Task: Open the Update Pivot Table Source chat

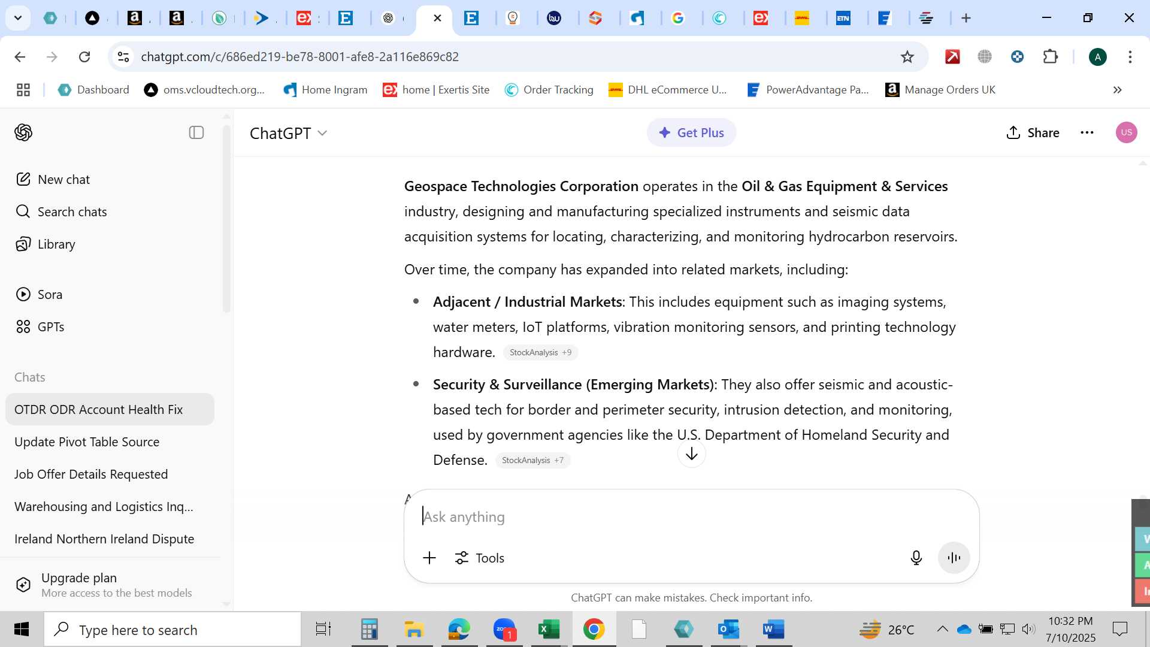Action: pyautogui.click(x=110, y=442)
